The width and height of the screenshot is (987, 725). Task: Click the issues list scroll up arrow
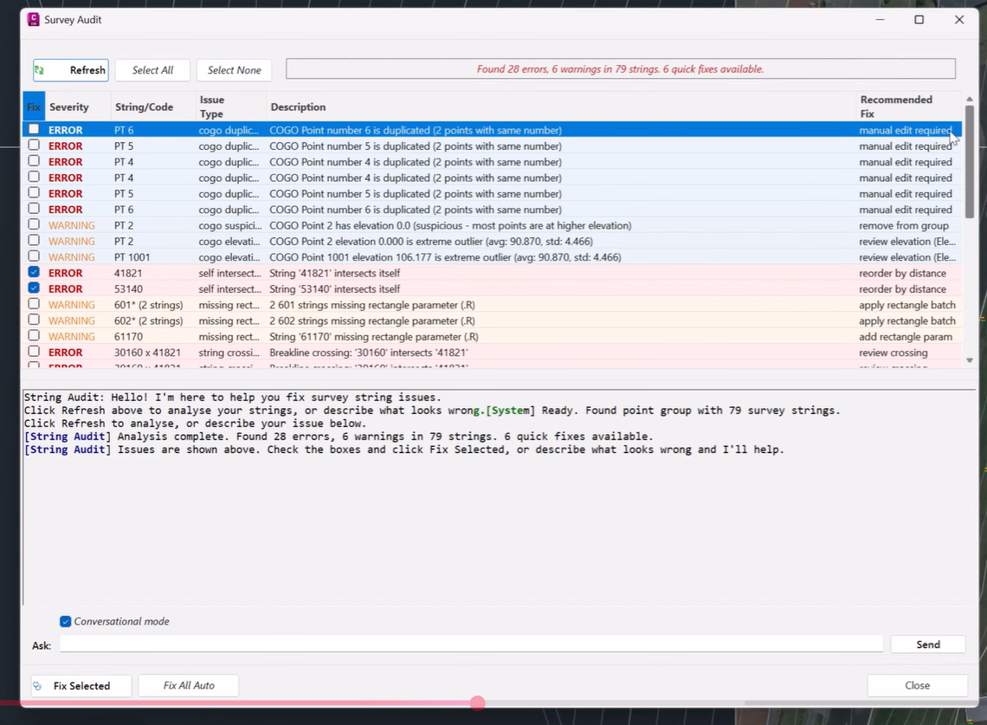pyautogui.click(x=970, y=99)
